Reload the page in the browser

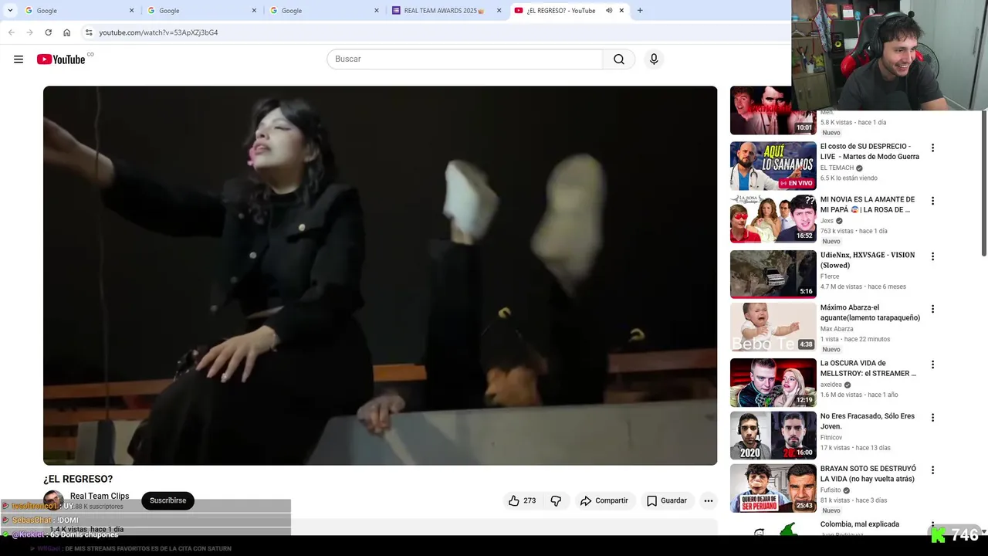[x=48, y=32]
